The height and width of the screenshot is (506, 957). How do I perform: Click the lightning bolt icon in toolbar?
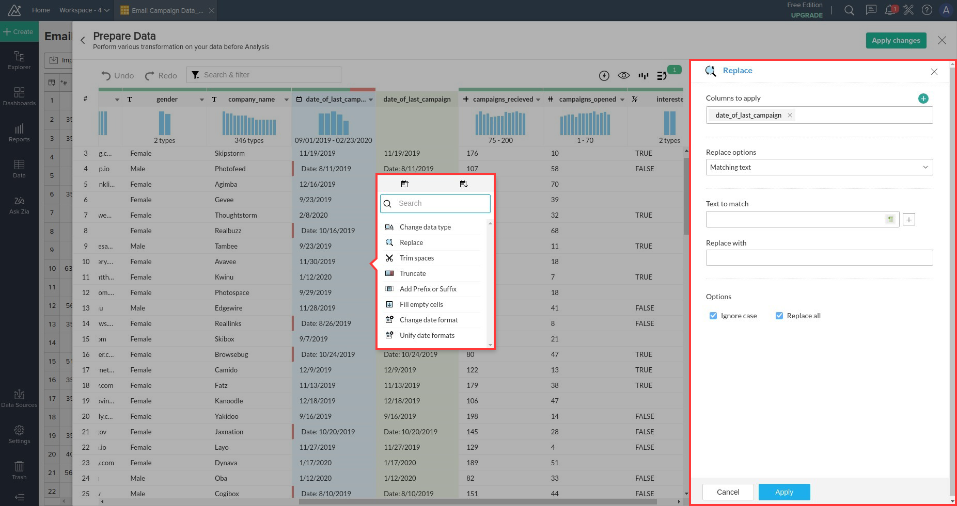[x=604, y=76]
